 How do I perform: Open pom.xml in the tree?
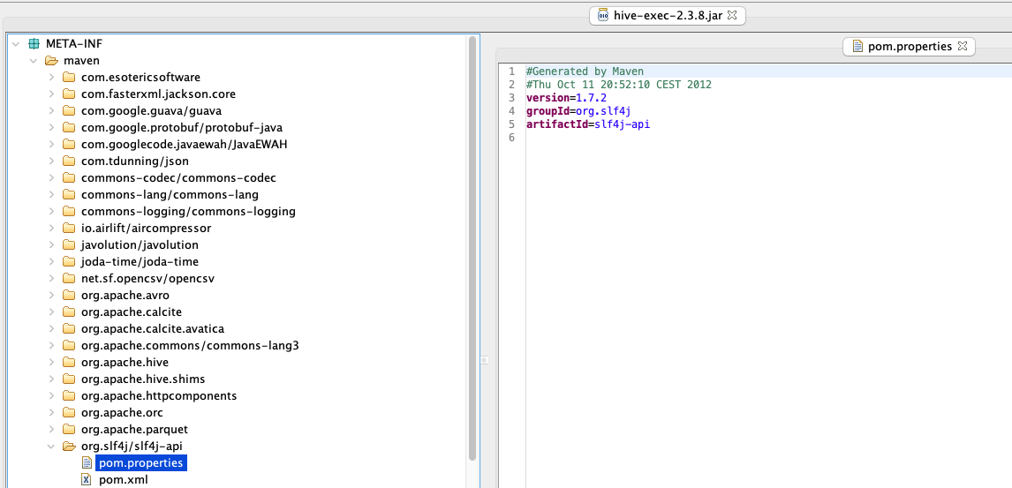click(124, 480)
